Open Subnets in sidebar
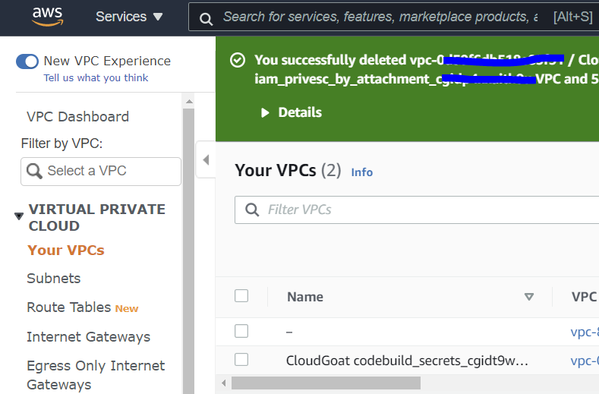 pyautogui.click(x=54, y=279)
